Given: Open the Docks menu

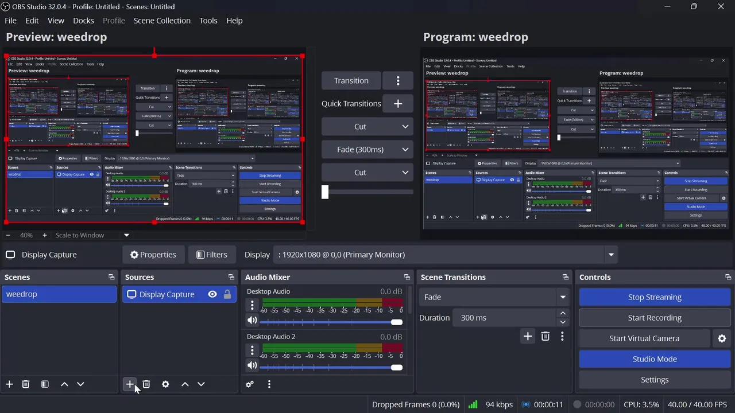Looking at the screenshot, I should pyautogui.click(x=83, y=21).
